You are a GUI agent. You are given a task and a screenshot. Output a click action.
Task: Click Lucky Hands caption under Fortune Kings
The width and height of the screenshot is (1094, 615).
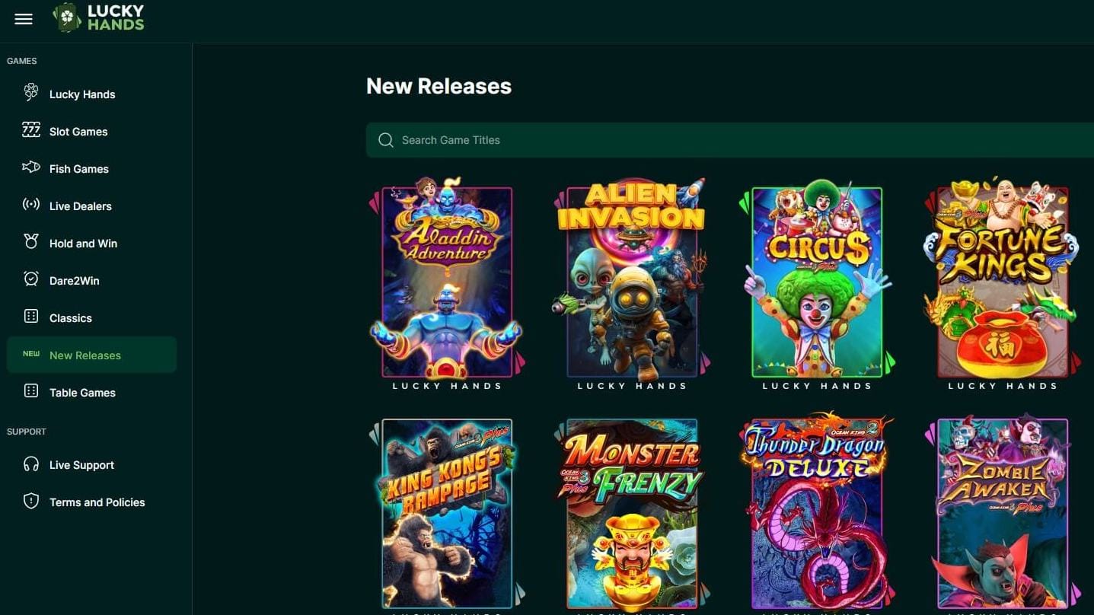(1003, 386)
